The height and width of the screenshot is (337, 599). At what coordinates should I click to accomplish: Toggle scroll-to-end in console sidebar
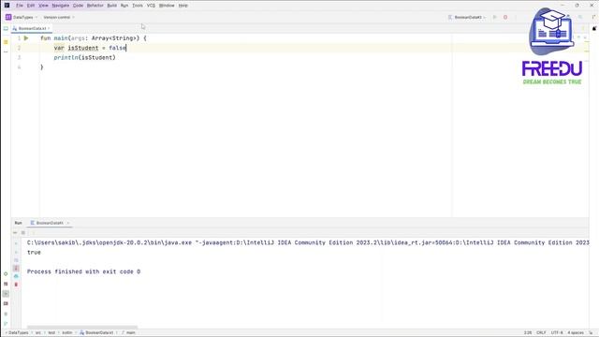point(16,269)
